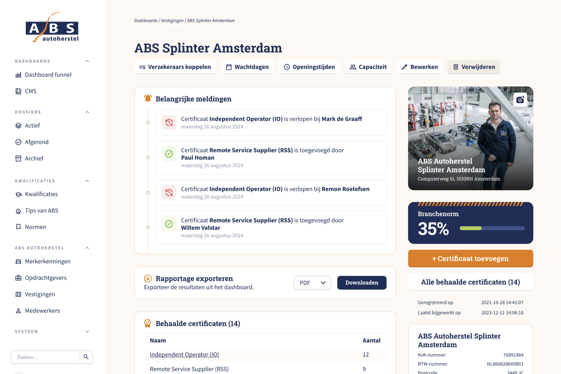Click the link icon in Verzekeraars koppelen
Image resolution: width=561 pixels, height=374 pixels.
pos(142,67)
